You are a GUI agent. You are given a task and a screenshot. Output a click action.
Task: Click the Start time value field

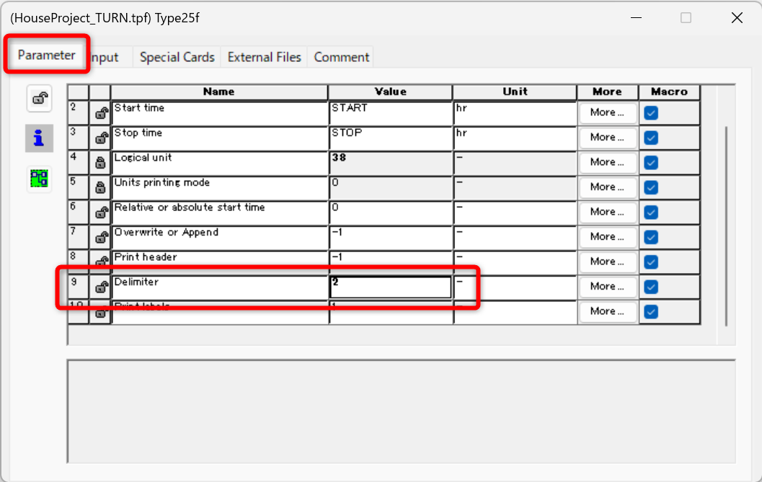pos(390,113)
